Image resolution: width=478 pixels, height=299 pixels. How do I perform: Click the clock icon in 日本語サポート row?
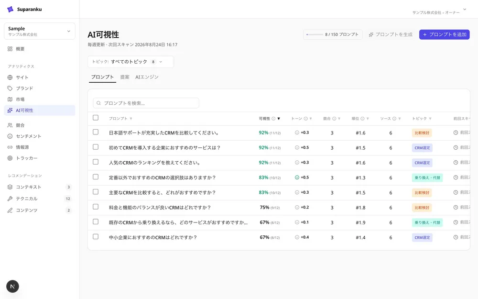[x=456, y=133]
